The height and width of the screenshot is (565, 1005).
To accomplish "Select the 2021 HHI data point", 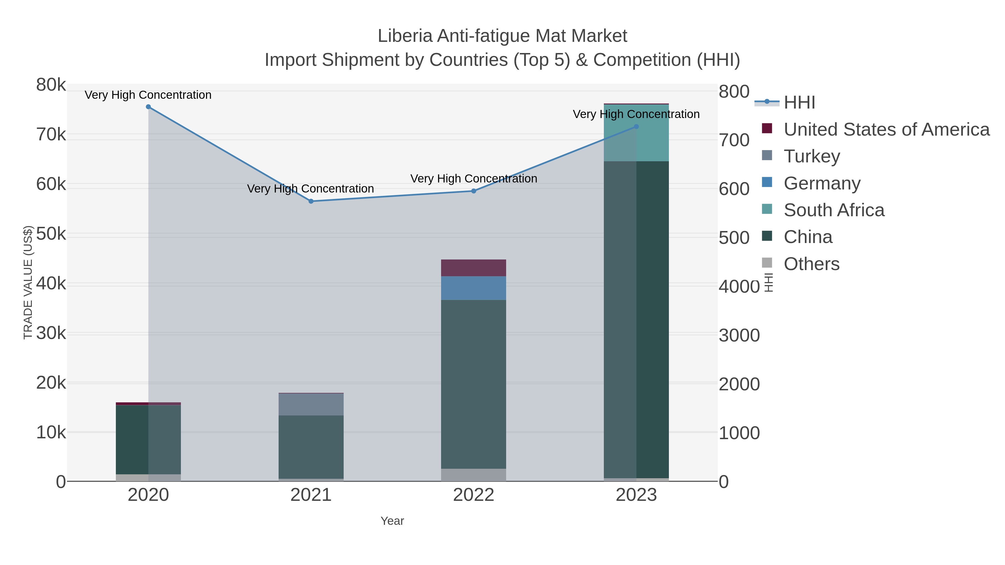I will tap(311, 201).
